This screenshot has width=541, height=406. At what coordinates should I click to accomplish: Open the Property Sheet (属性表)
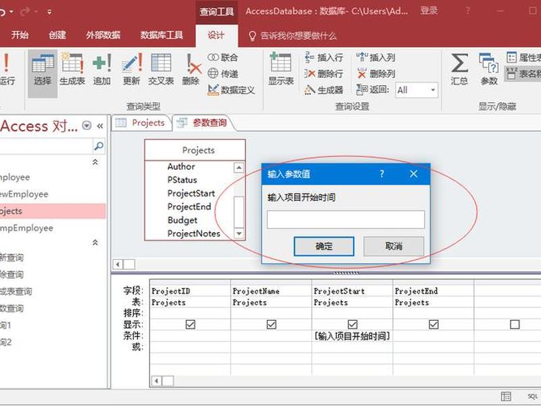[x=523, y=58]
